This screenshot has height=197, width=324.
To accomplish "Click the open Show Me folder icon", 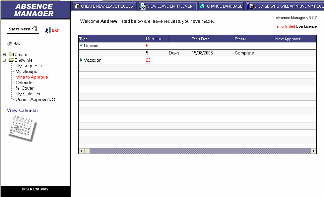I will pos(11,60).
